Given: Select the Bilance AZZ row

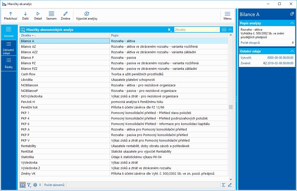Looking at the screenshot, I should (124, 52).
